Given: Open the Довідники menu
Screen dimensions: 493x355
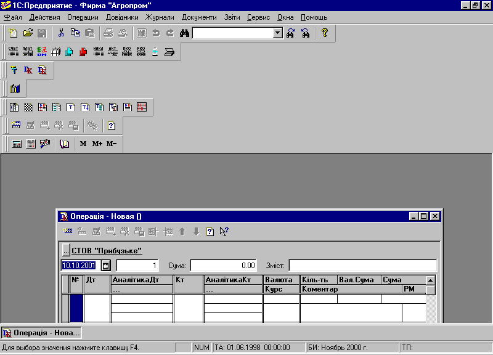Looking at the screenshot, I should pos(122,17).
